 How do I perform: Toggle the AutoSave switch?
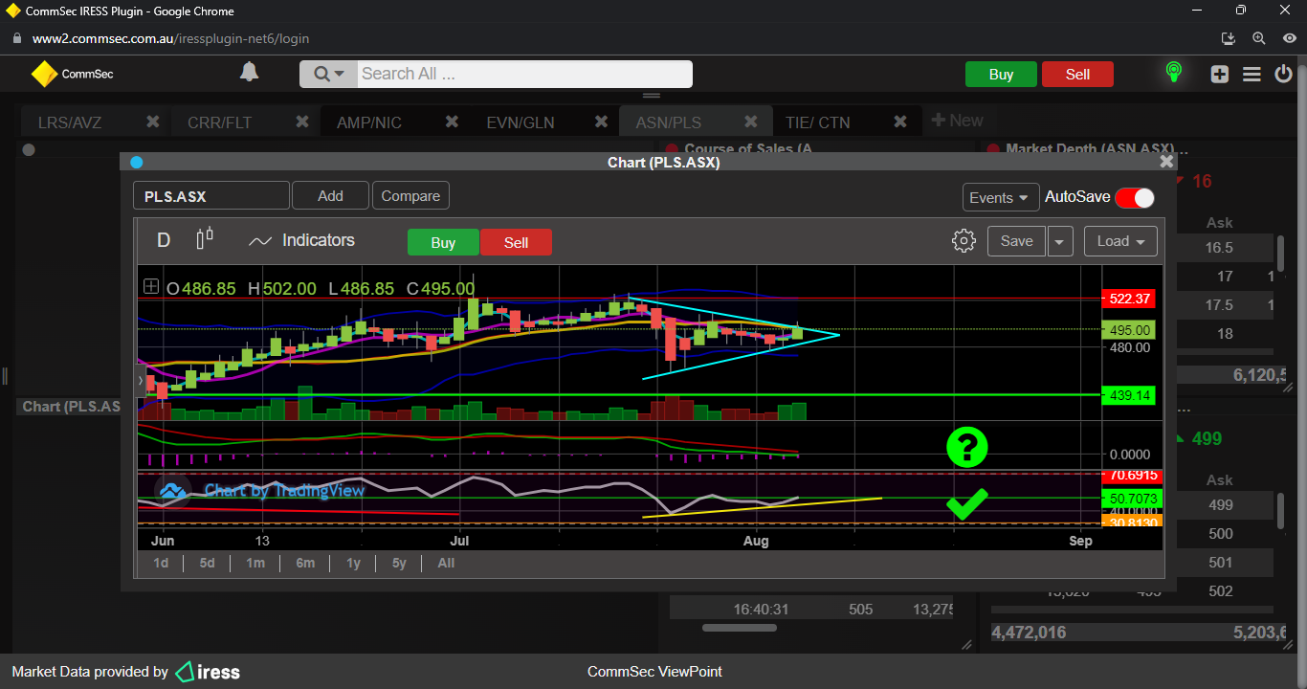pyautogui.click(x=1135, y=197)
